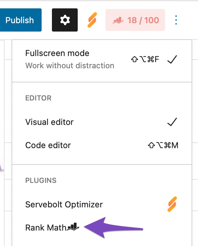This screenshot has width=198, height=246.
Task: Click the Code editor keyboard shortcut text
Action: coord(163,145)
